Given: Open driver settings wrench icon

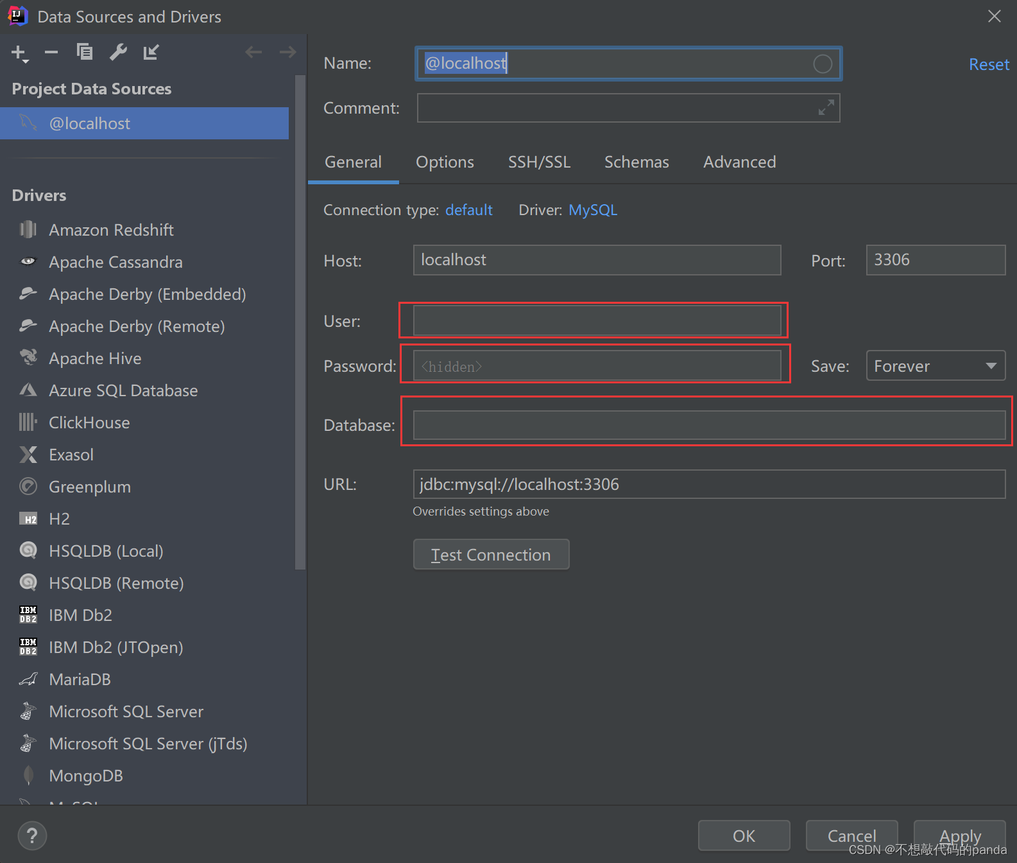Looking at the screenshot, I should coord(118,52).
